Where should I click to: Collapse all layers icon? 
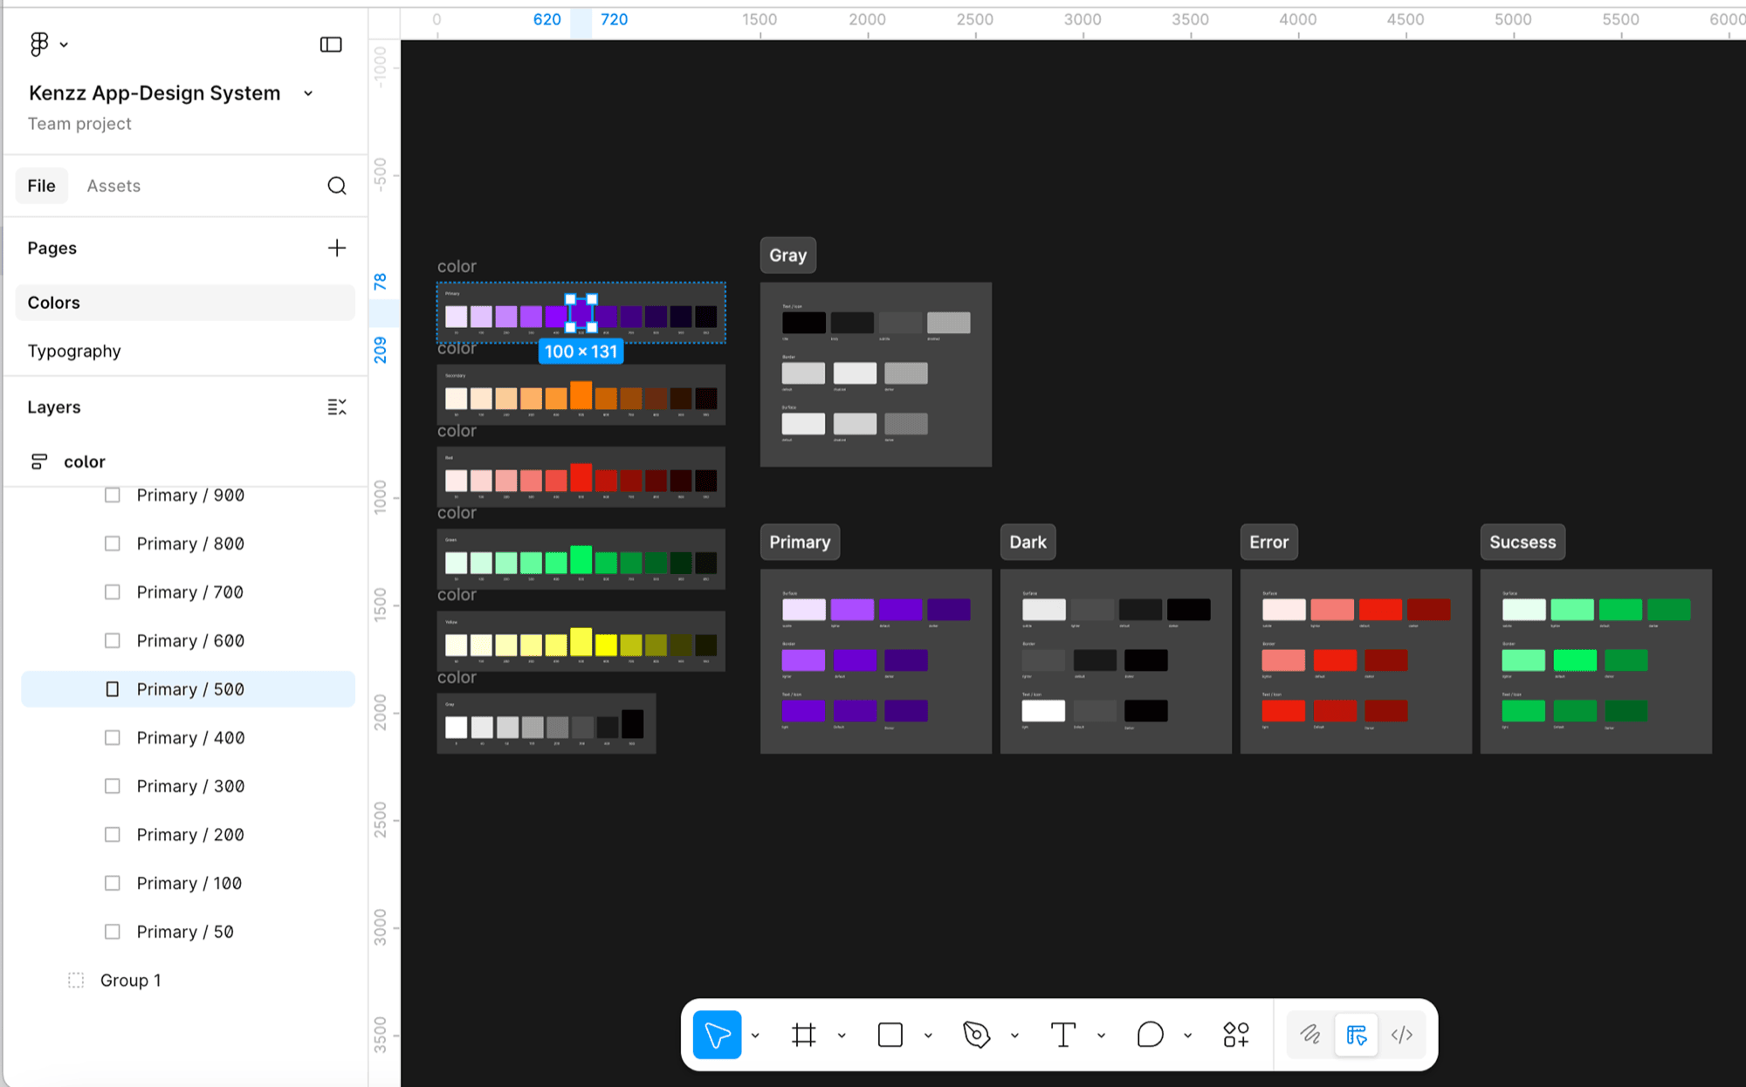click(x=337, y=407)
